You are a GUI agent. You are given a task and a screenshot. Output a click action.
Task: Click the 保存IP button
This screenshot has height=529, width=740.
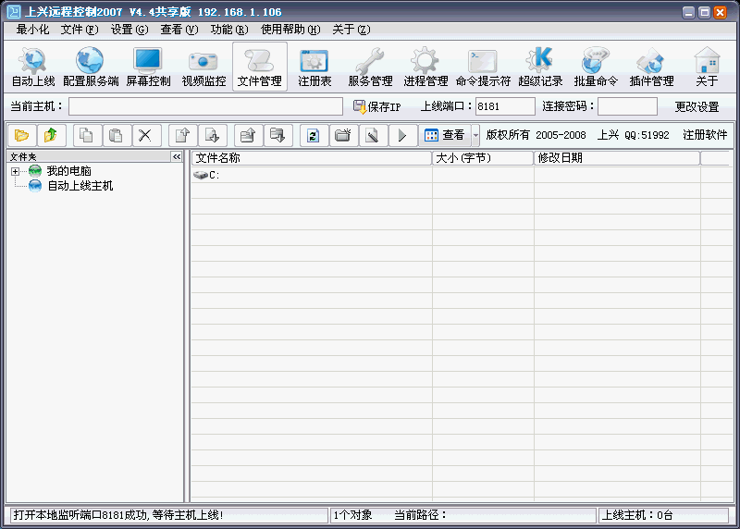click(376, 107)
